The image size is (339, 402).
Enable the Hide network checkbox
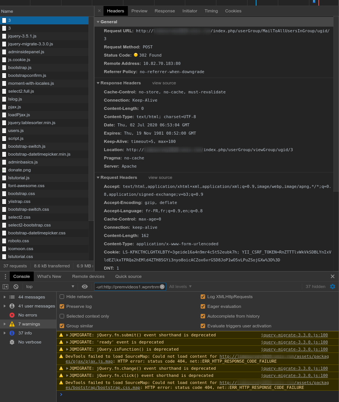tap(62, 297)
